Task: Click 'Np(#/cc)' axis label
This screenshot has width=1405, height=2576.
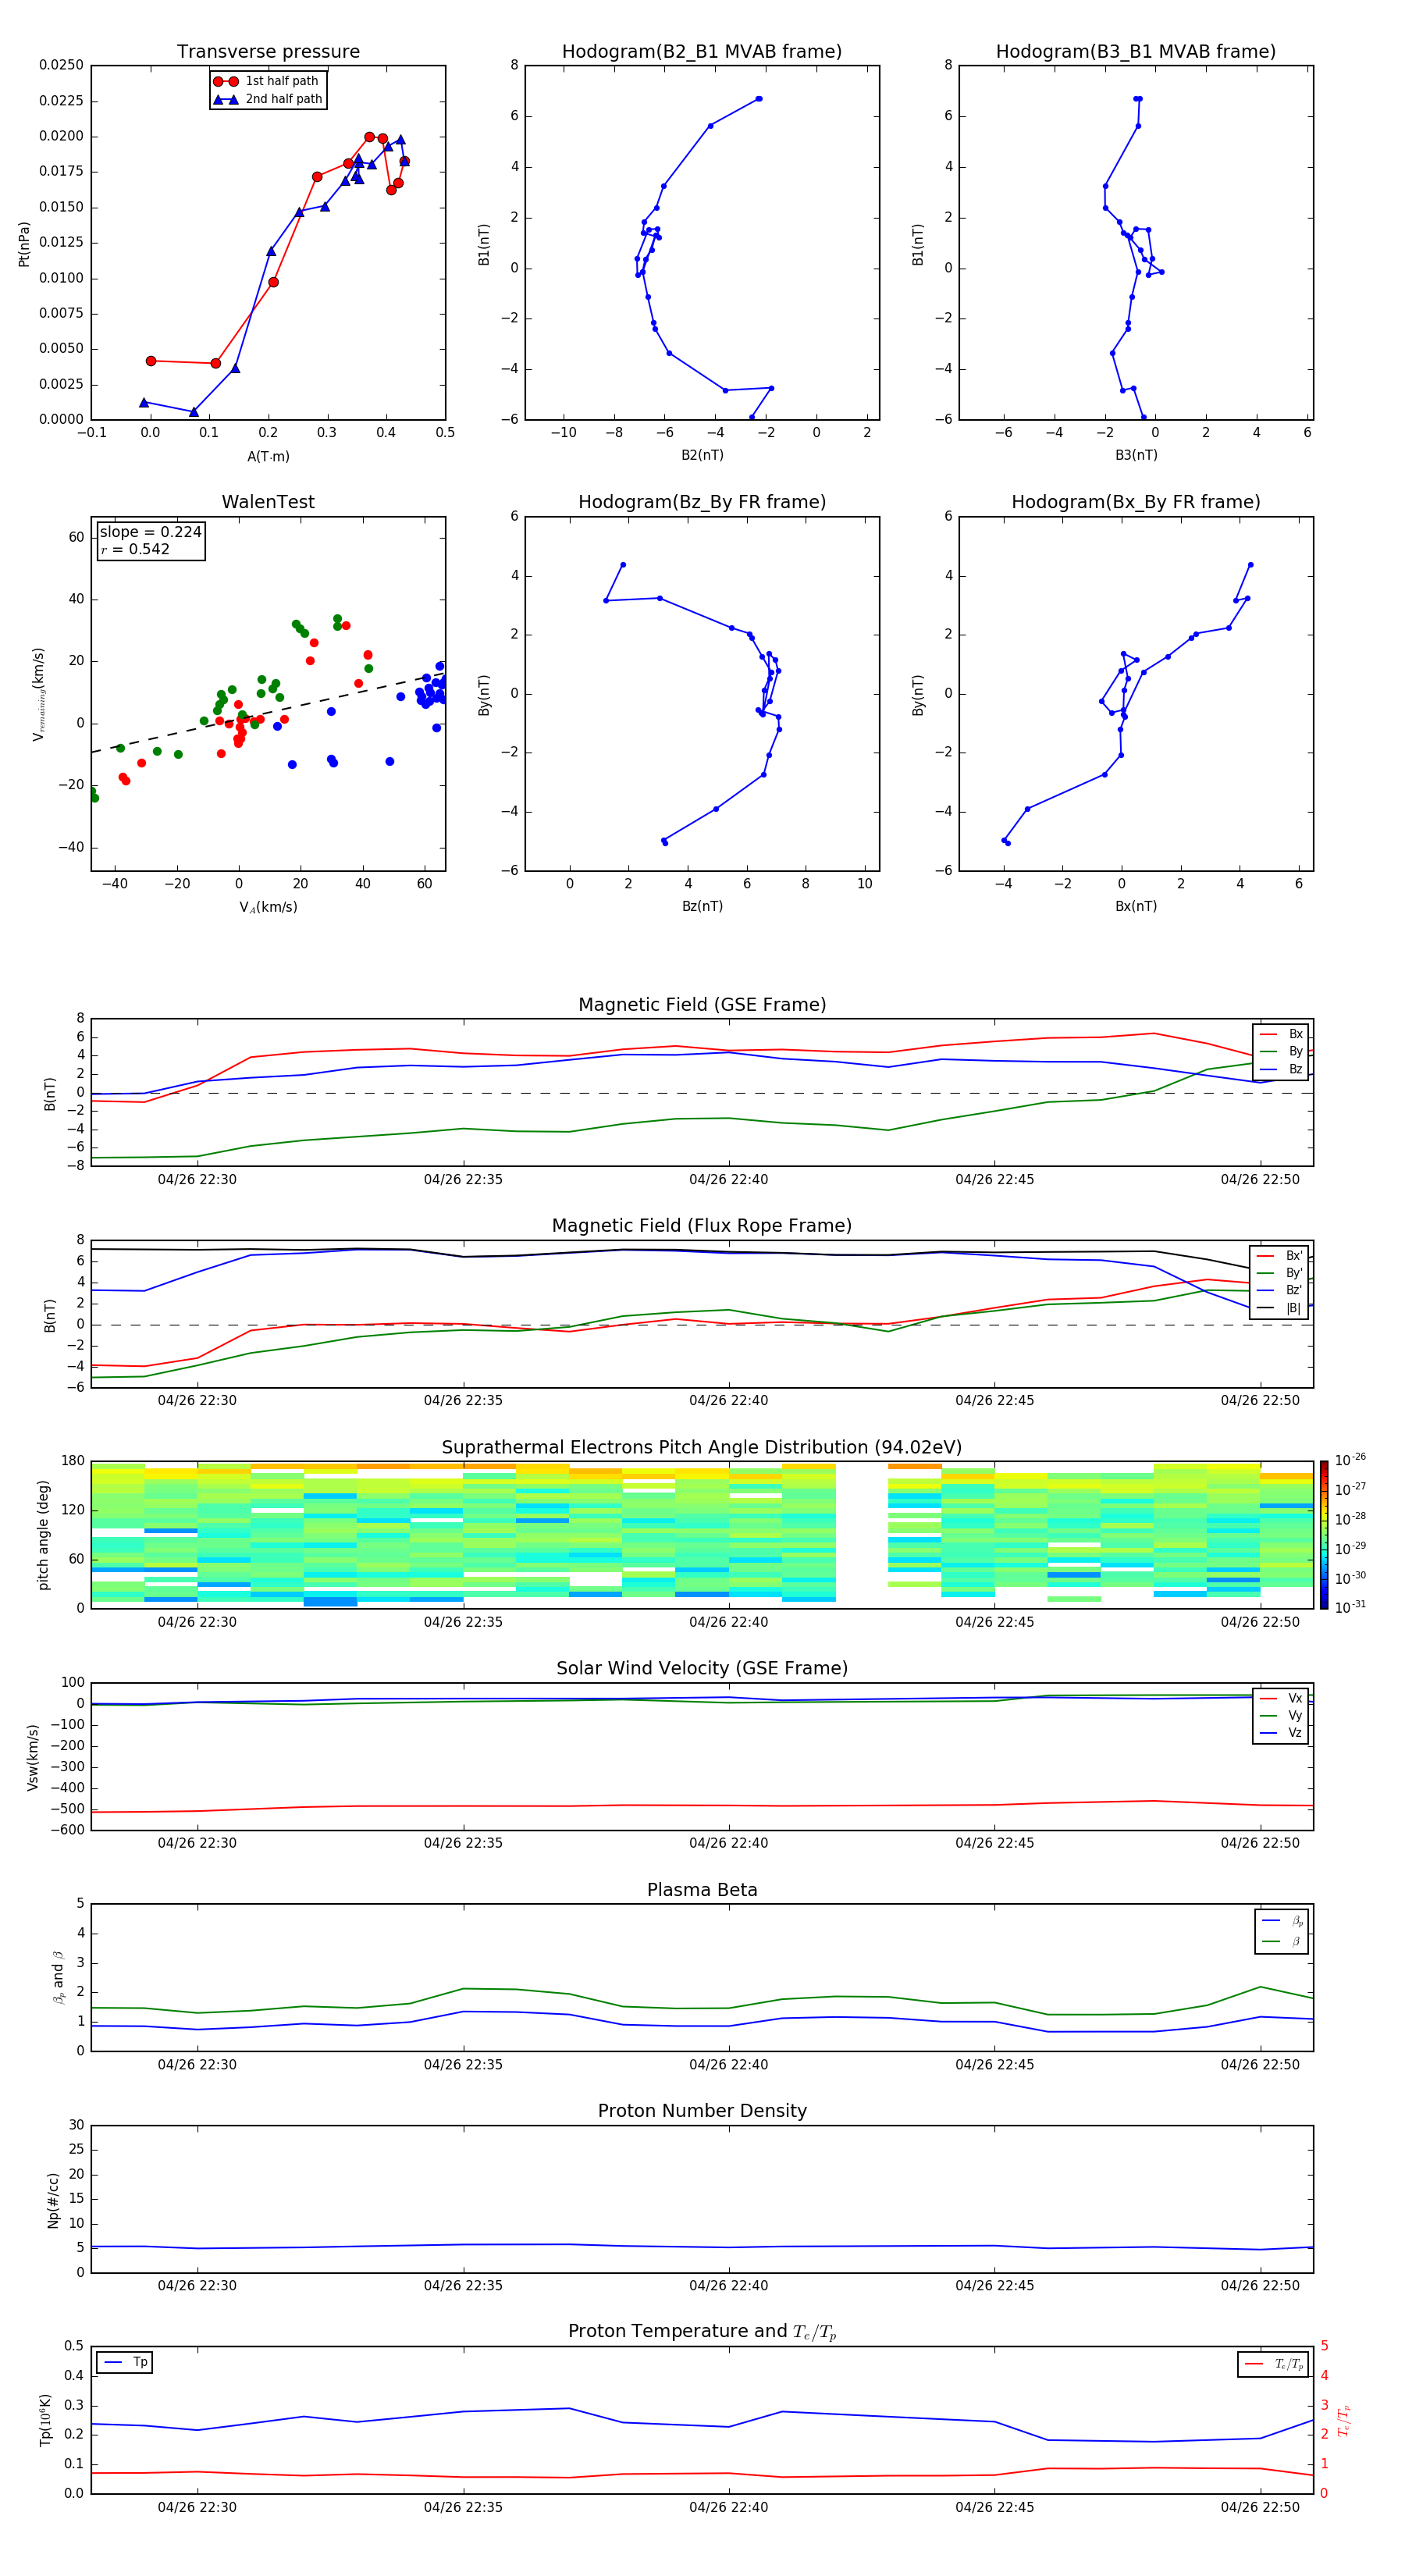Action: click(53, 2200)
